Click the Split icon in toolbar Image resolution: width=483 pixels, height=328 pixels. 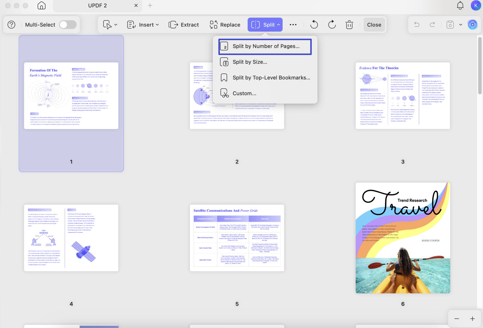[256, 25]
